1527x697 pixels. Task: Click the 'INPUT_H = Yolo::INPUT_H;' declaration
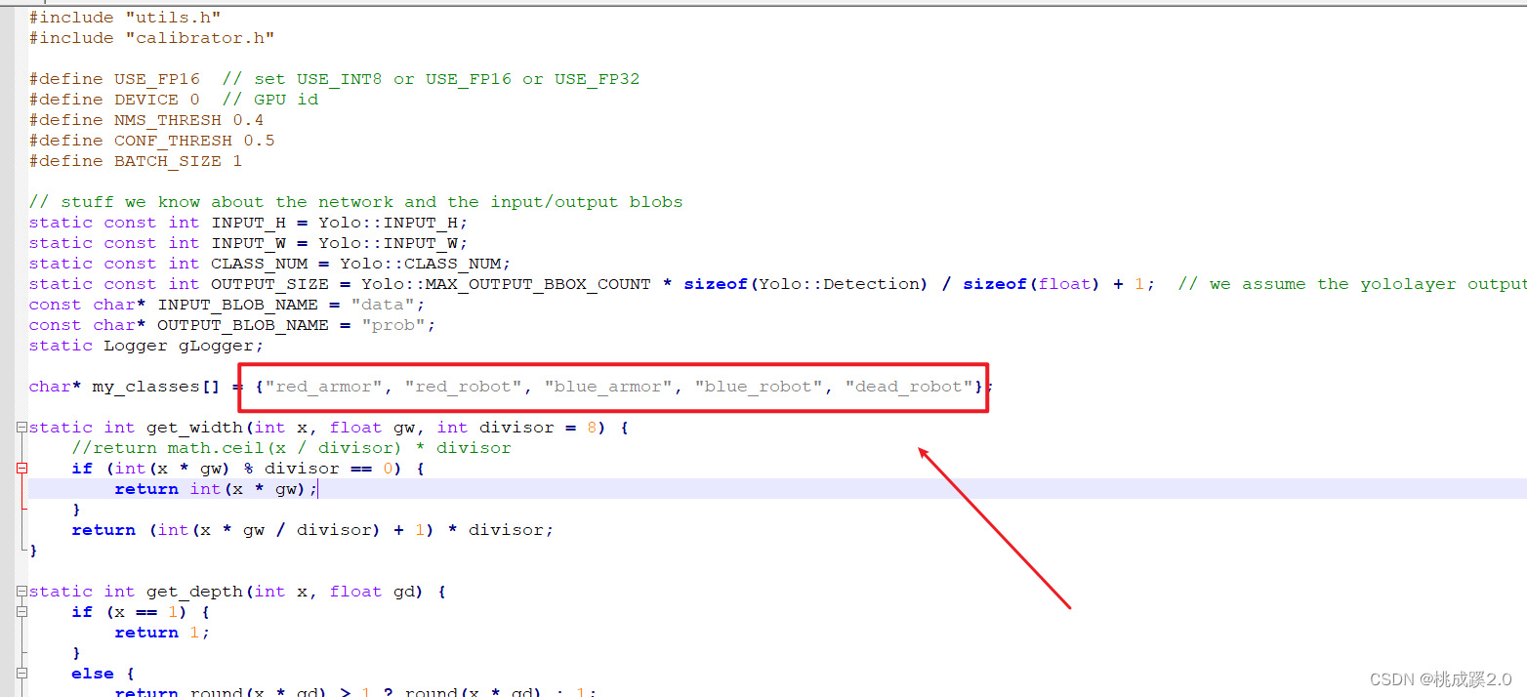click(340, 223)
